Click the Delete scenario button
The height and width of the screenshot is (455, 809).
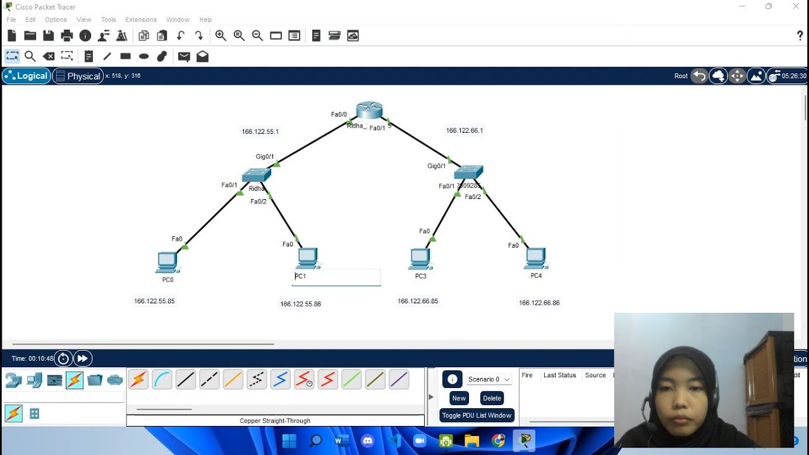pos(492,398)
